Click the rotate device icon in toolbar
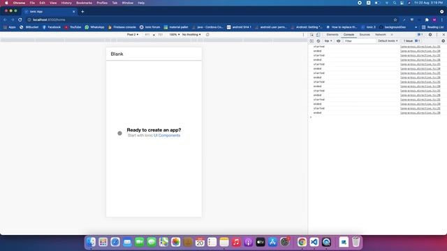The height and width of the screenshot is (251, 447). tap(207, 35)
